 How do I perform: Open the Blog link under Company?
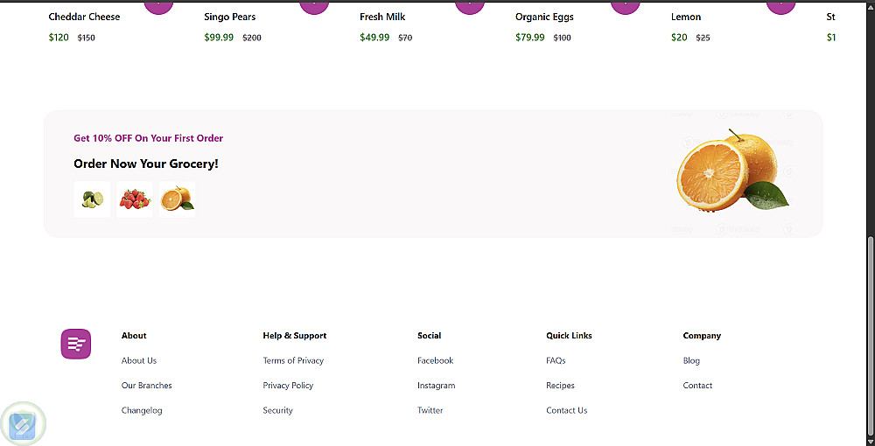point(691,360)
